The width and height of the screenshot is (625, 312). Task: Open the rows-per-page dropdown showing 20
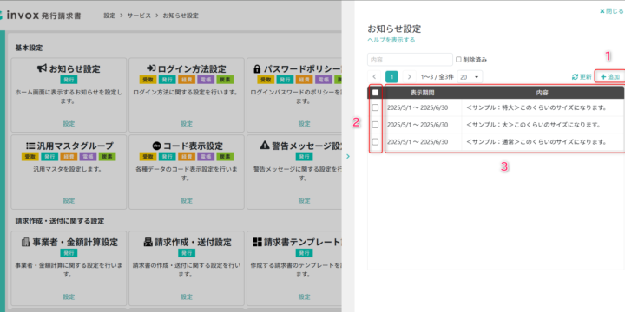[470, 77]
